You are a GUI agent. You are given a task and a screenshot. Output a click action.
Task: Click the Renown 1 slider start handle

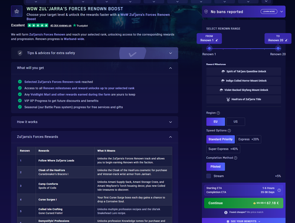point(209,48)
